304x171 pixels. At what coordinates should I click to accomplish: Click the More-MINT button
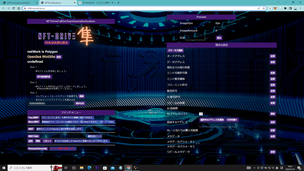click(x=34, y=122)
